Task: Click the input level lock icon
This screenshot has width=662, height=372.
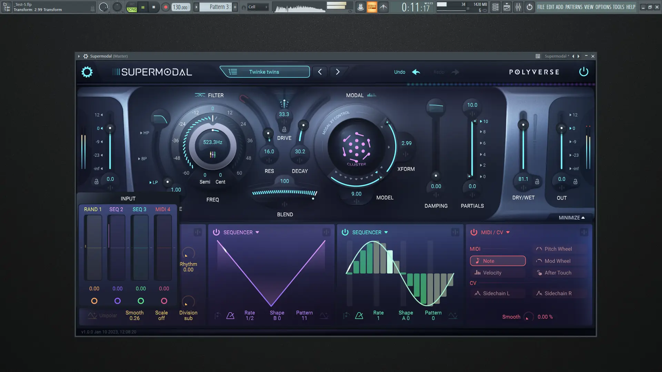Action: [97, 182]
